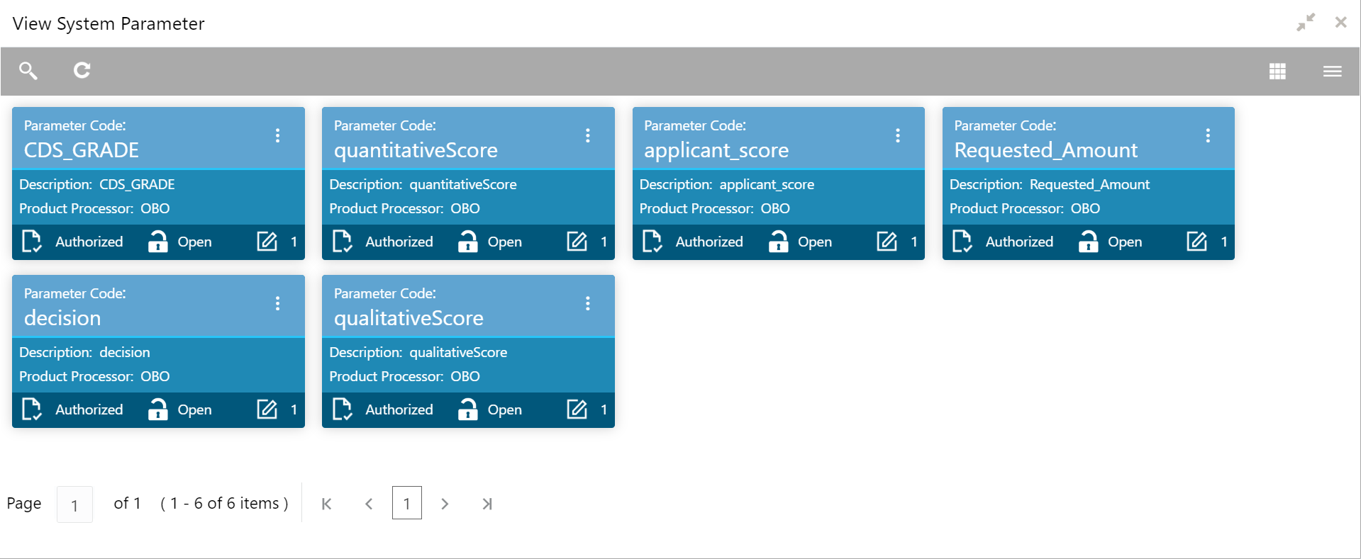1361x559 pixels.
Task: Go to the previous page
Action: [369, 504]
